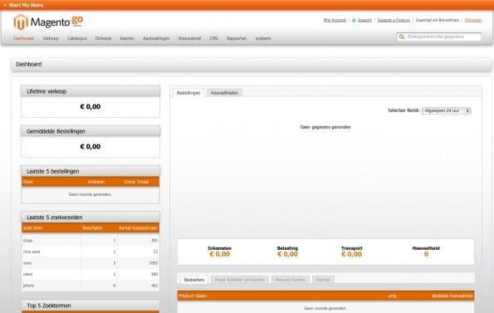
Task: Click the Gemiddelde Bestellingen panel header
Action: click(x=90, y=131)
